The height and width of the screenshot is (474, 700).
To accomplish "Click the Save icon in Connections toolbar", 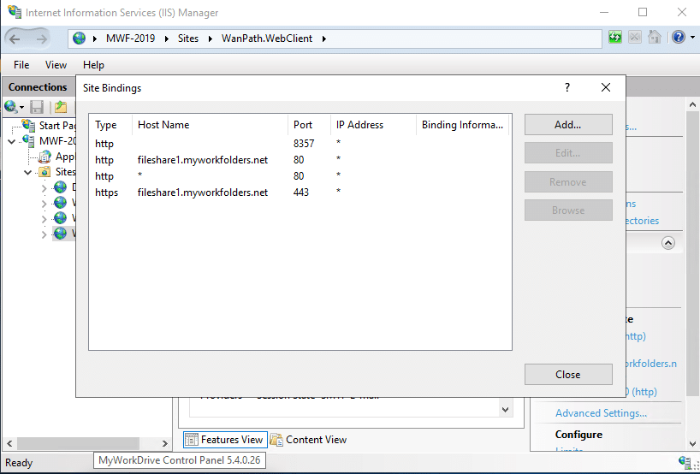I will click(x=37, y=107).
